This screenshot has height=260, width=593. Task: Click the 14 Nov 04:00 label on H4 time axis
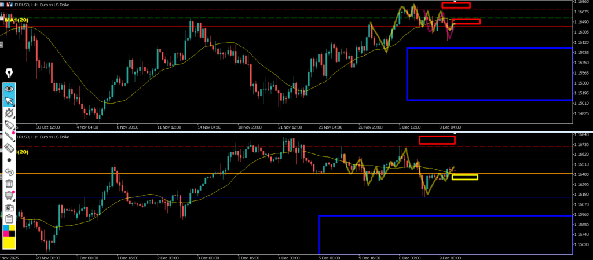coord(208,127)
